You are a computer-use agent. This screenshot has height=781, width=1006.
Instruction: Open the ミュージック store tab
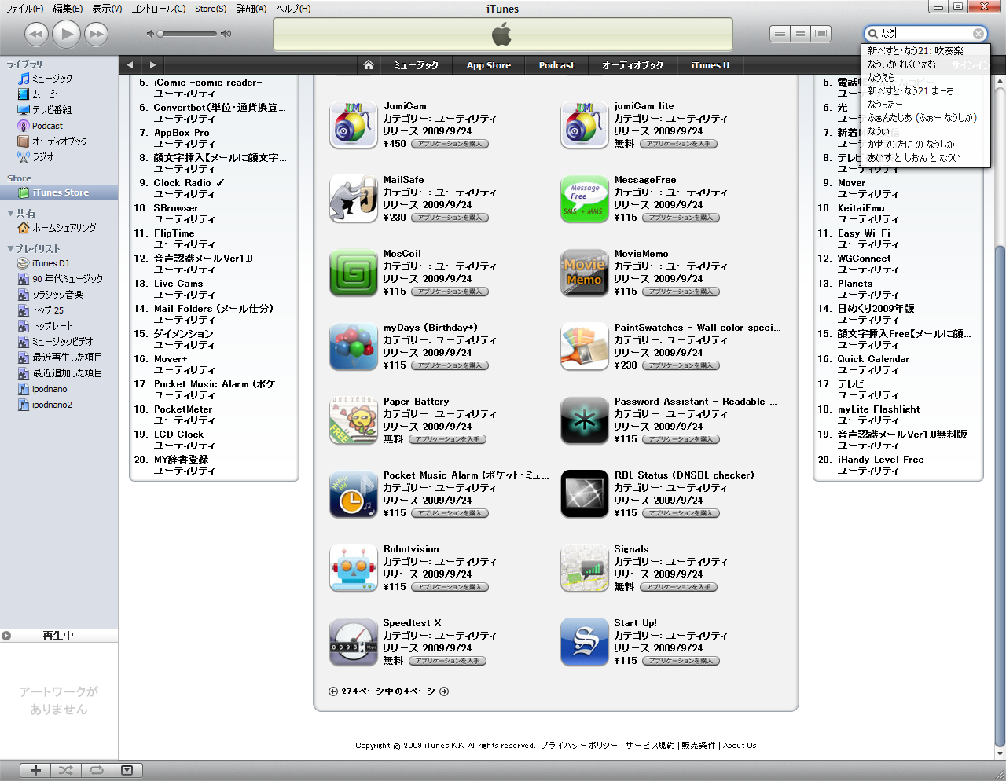tap(416, 65)
